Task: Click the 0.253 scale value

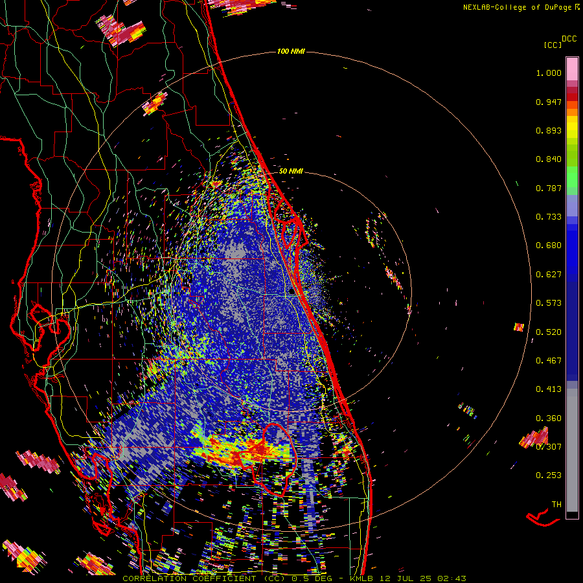Action: pos(549,475)
